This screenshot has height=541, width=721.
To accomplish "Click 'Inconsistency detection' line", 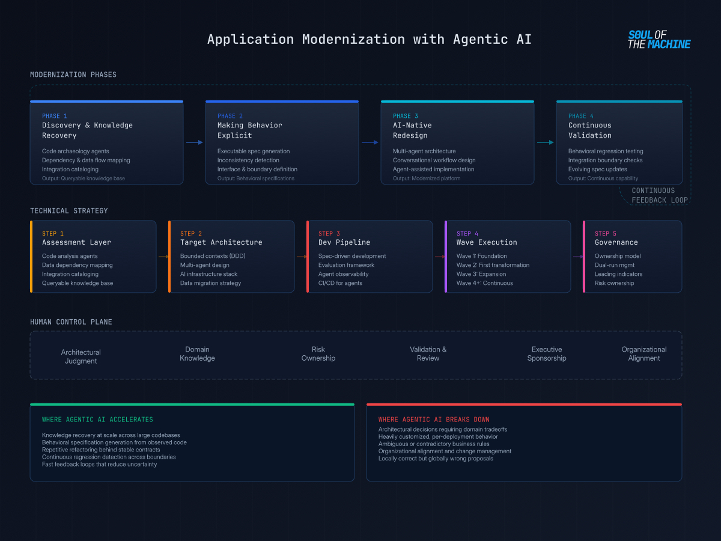I will pos(248,160).
